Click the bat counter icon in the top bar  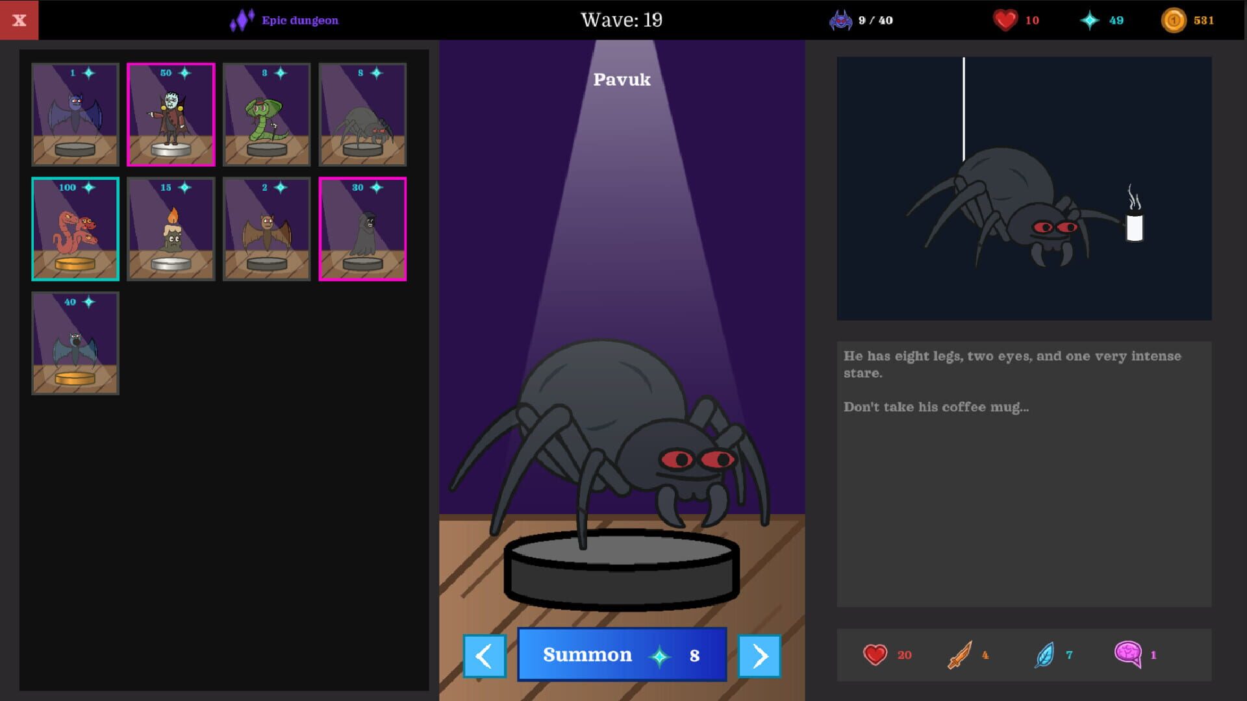[840, 19]
